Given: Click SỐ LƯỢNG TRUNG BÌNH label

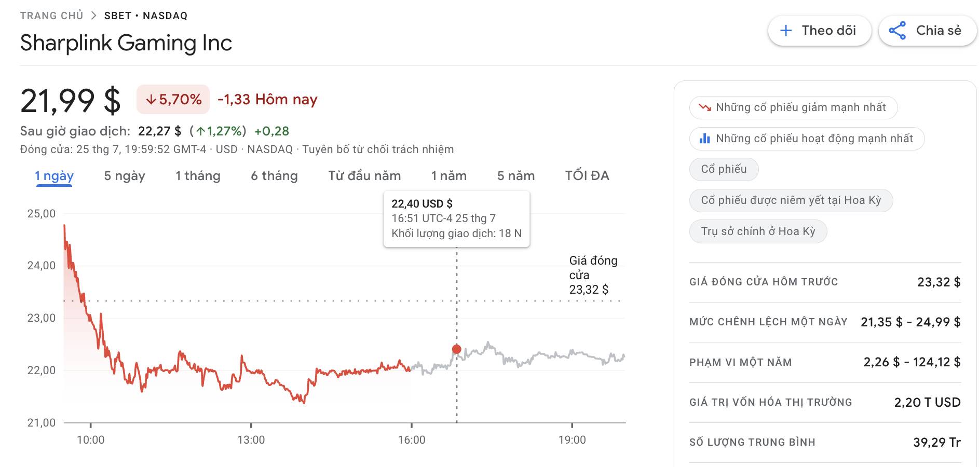Looking at the screenshot, I should 752,442.
